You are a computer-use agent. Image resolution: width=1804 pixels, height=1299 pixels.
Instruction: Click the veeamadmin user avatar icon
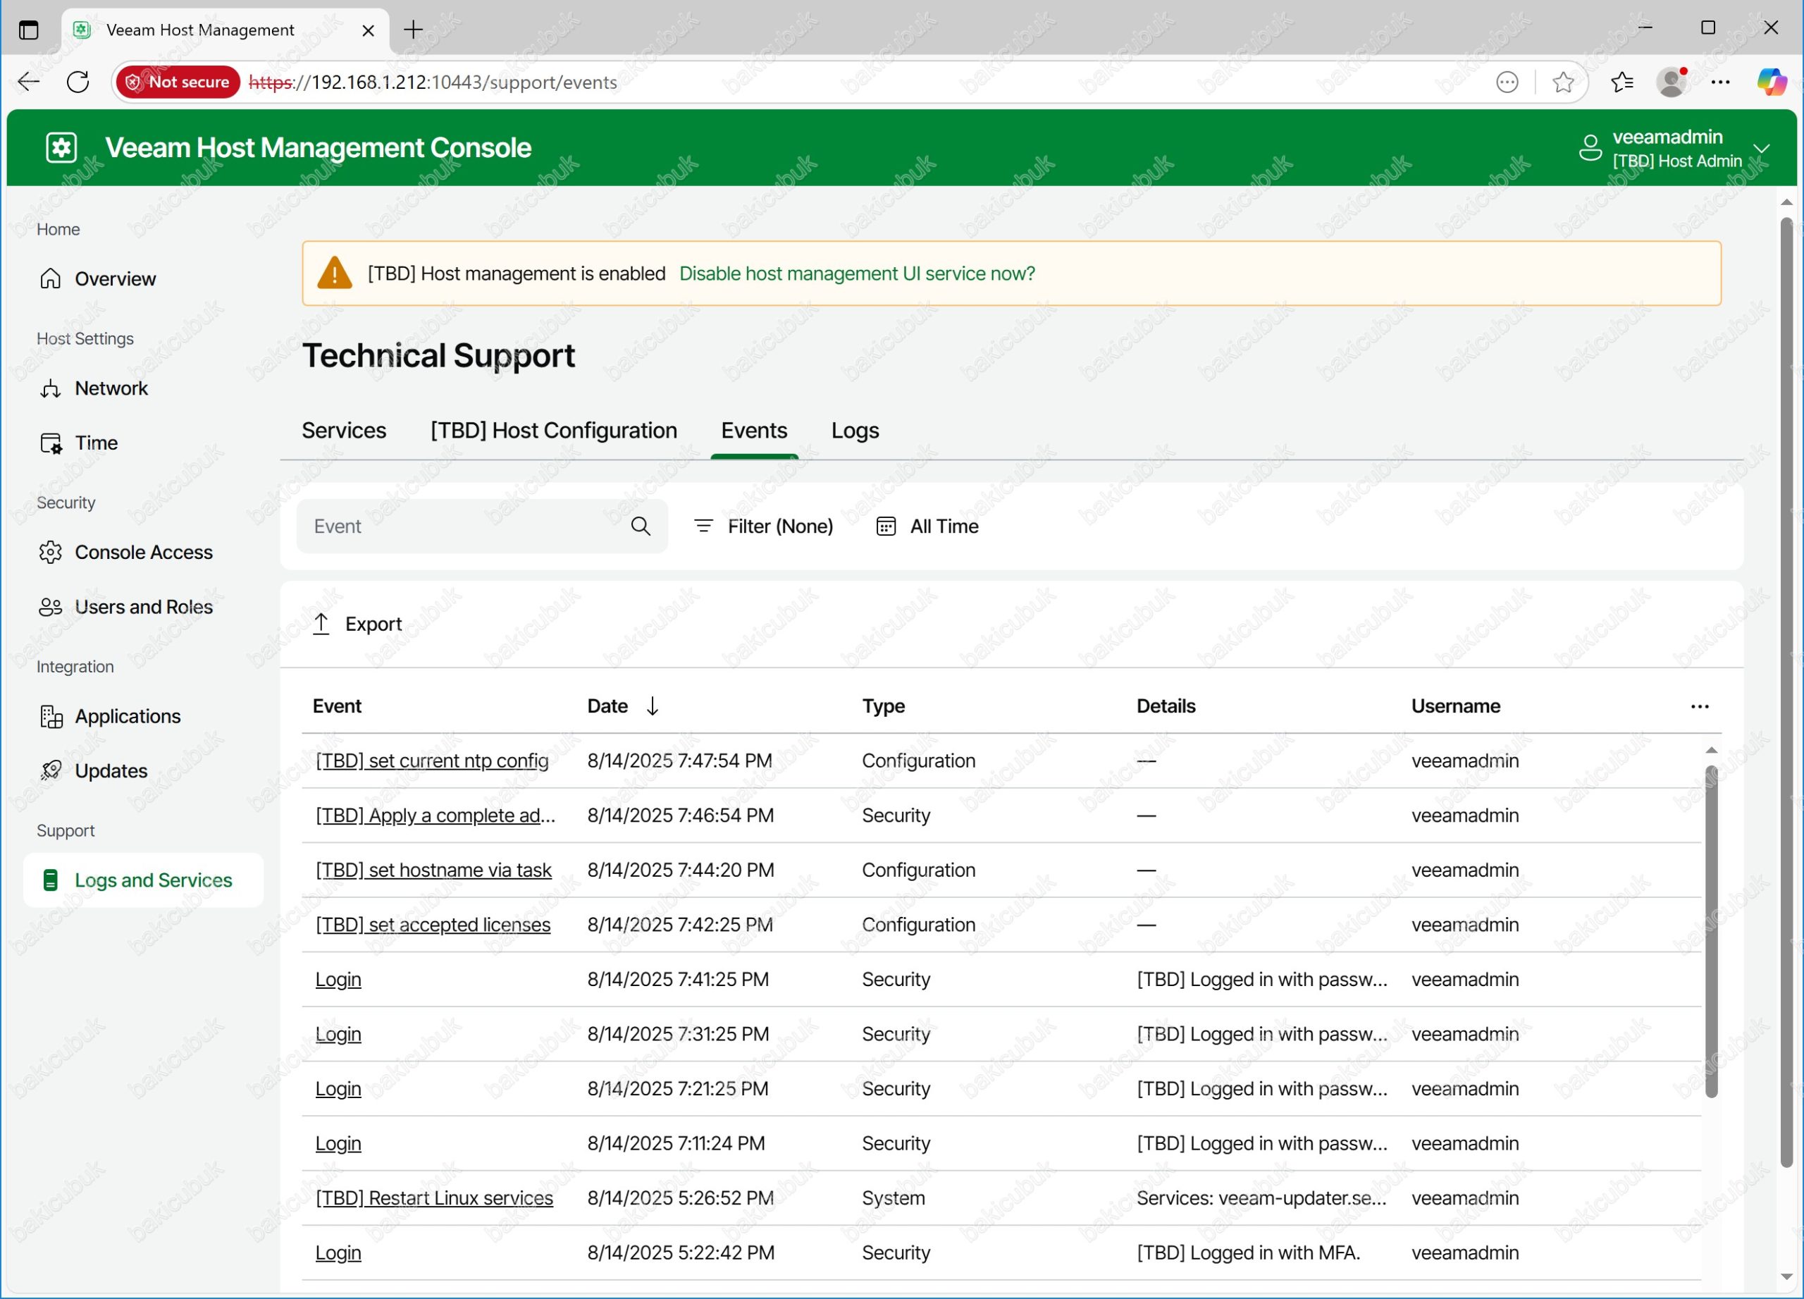click(x=1589, y=148)
